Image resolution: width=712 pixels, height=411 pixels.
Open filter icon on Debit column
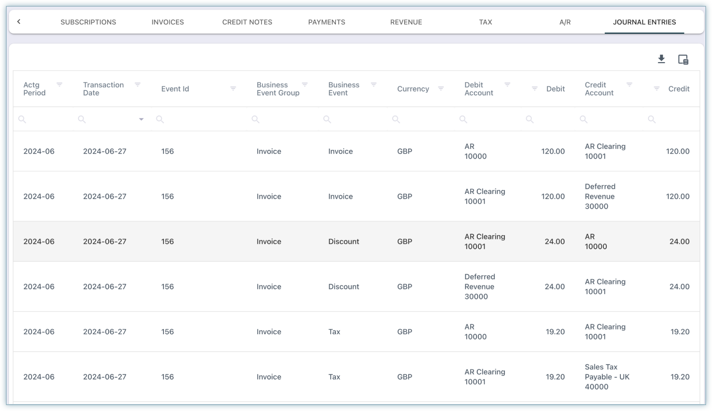(x=534, y=89)
